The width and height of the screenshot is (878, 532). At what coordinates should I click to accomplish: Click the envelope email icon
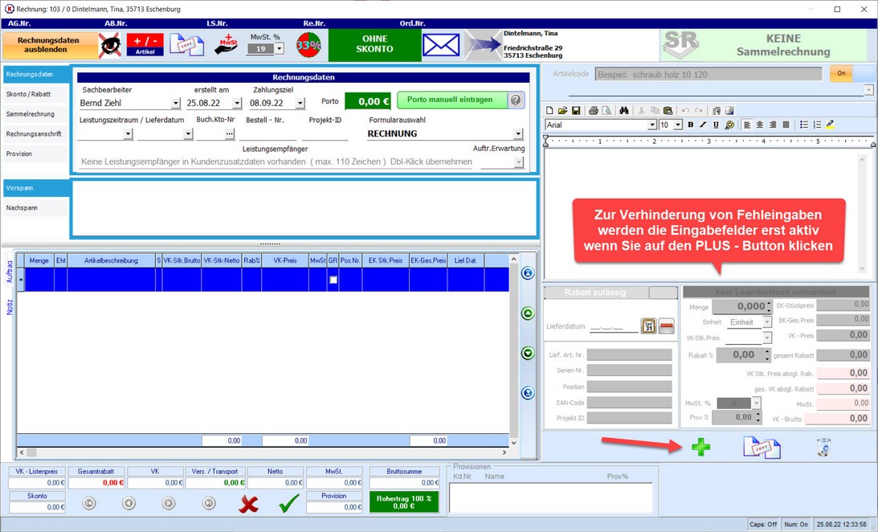(441, 45)
